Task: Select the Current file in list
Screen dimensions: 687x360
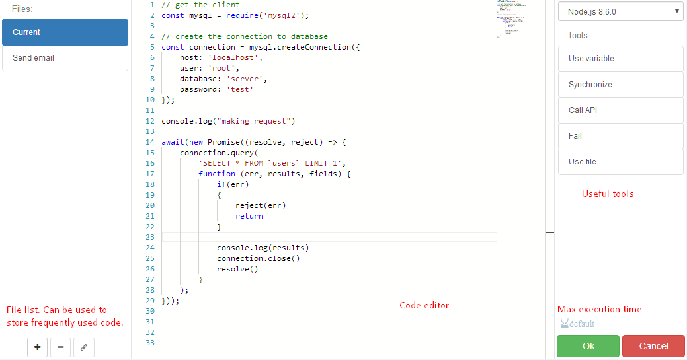Action: (x=65, y=32)
